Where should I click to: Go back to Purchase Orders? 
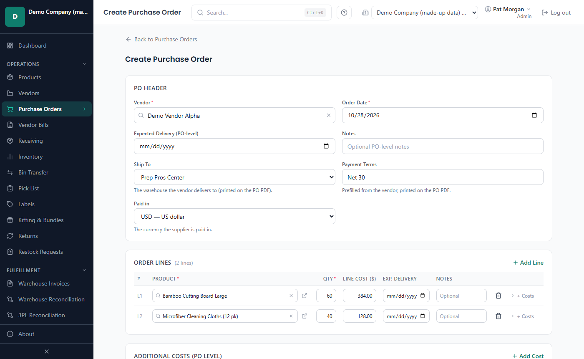161,39
